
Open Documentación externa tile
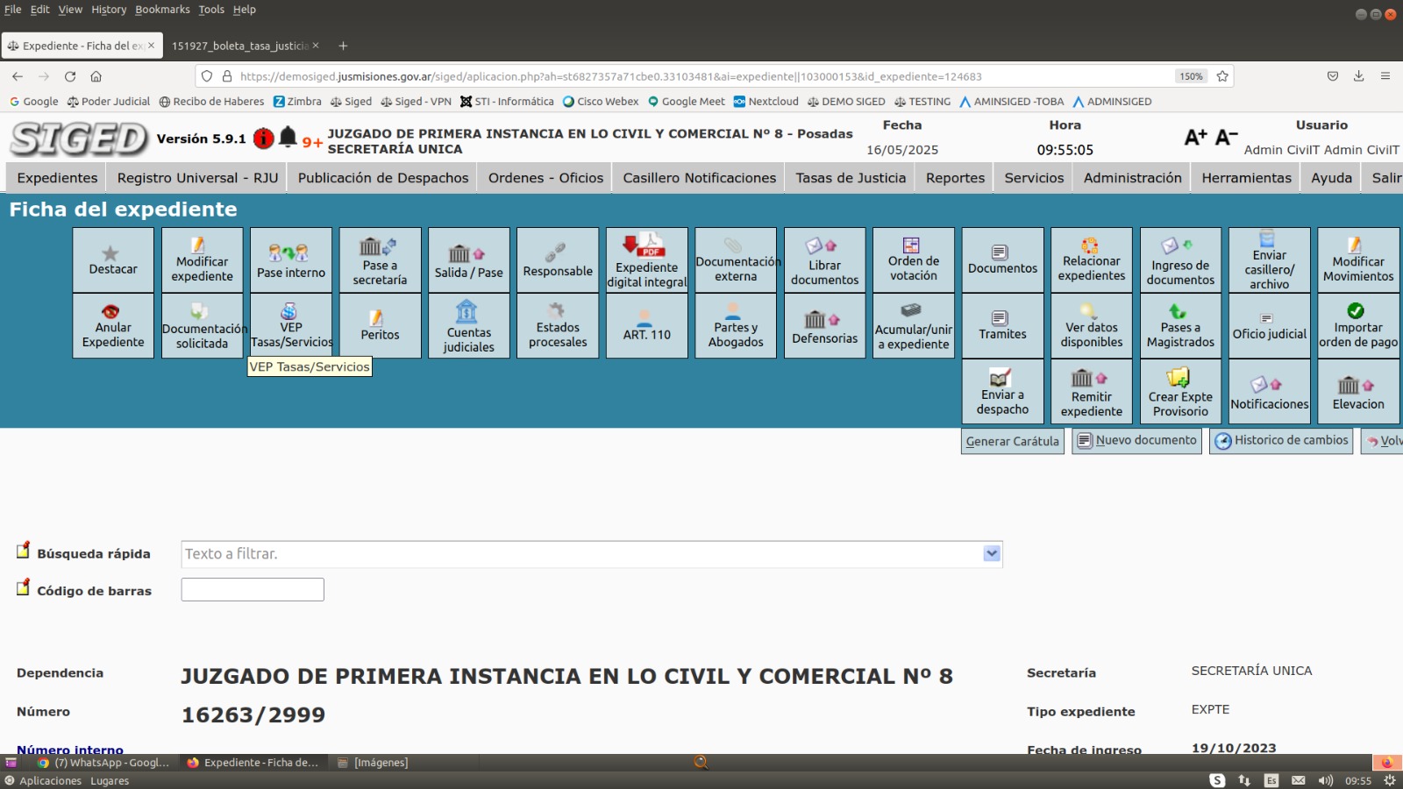736,260
